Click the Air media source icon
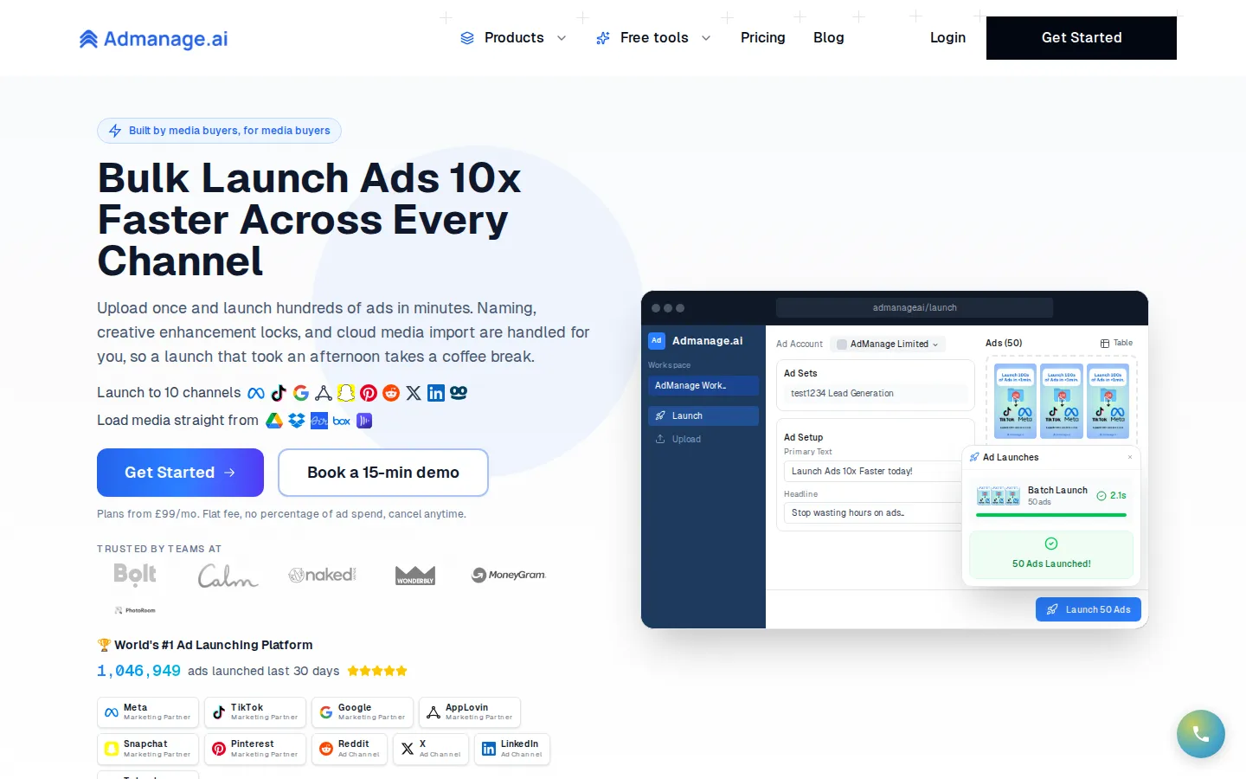The height and width of the screenshot is (779, 1246). (x=319, y=421)
